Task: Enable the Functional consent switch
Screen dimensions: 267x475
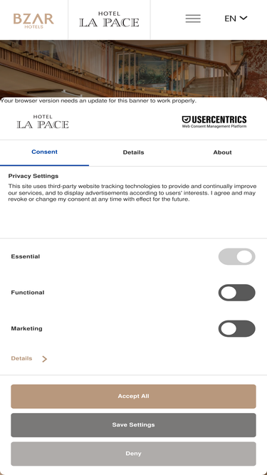Action: click(x=236, y=293)
